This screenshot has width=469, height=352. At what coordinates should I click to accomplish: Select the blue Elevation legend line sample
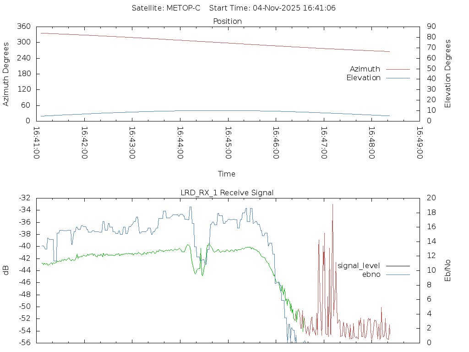(398, 78)
